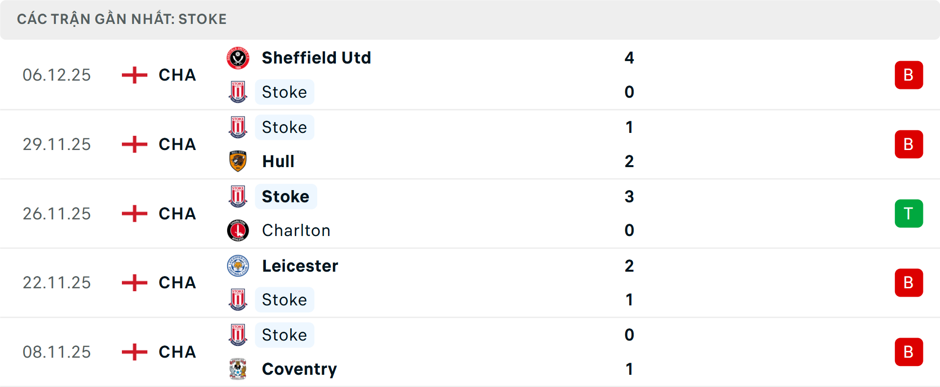The height and width of the screenshot is (387, 940).
Task: Click the Charlton Athletic club crest
Action: coord(238,231)
